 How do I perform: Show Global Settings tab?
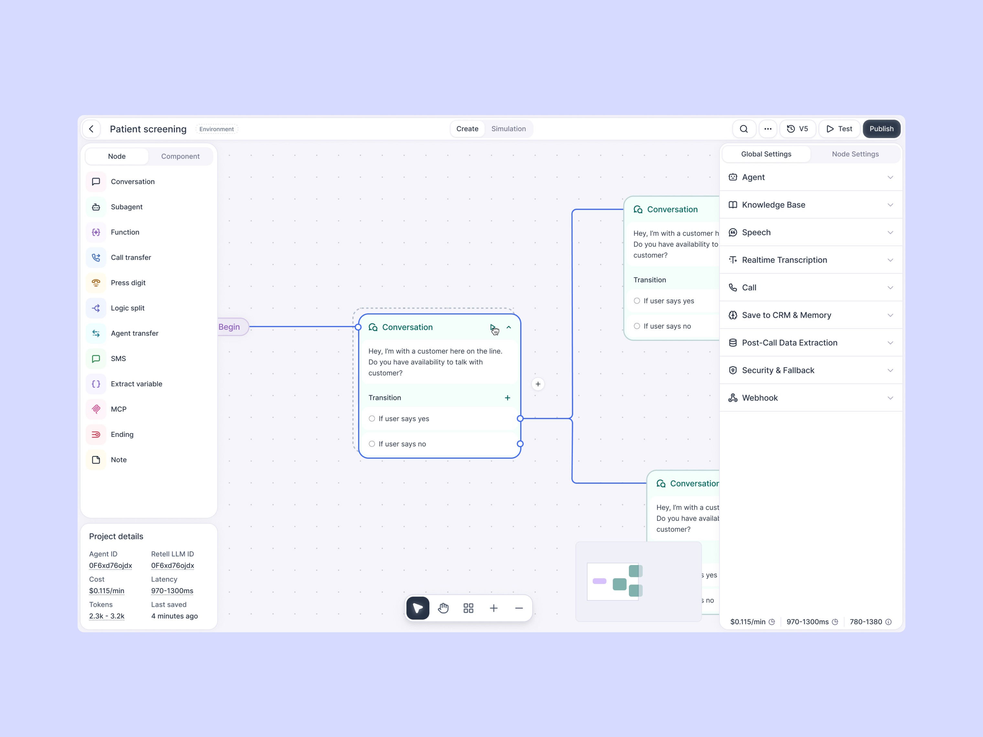[766, 154]
